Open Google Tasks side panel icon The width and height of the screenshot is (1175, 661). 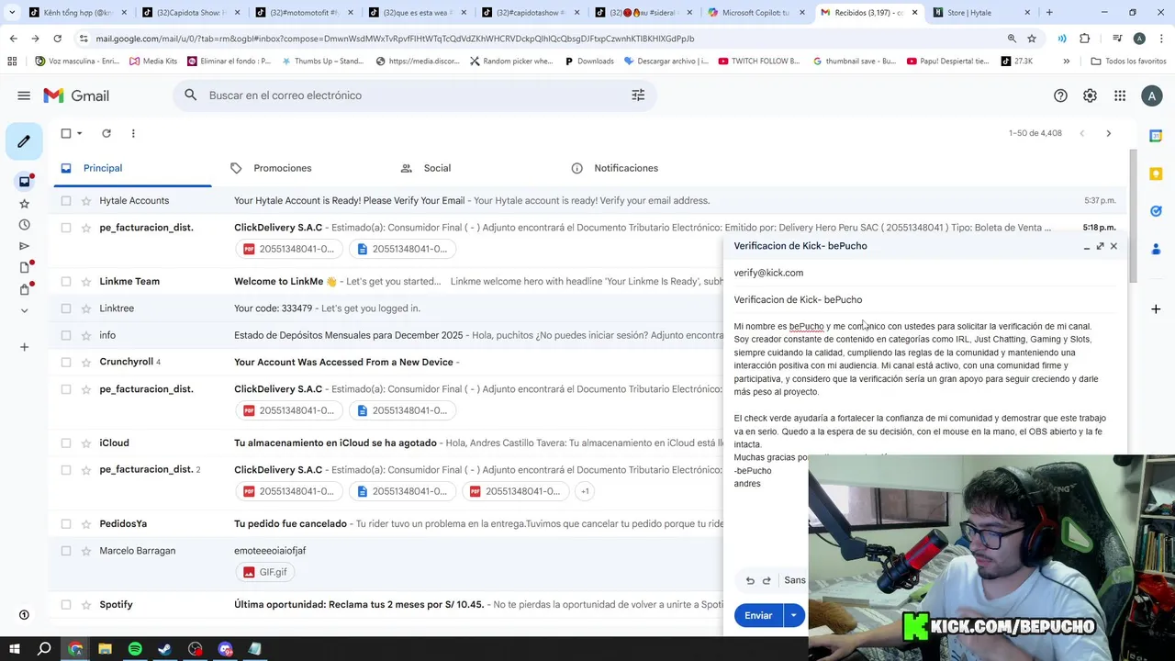(1156, 211)
